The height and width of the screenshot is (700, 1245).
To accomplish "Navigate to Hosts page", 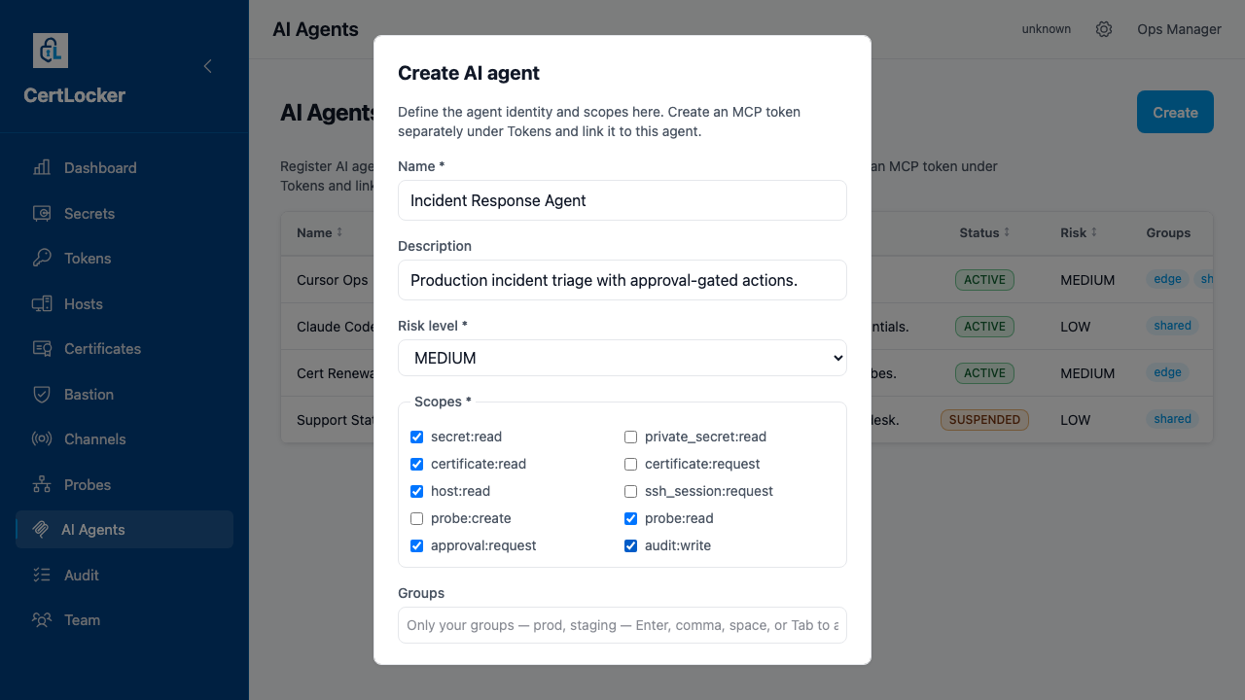I will (x=124, y=303).
